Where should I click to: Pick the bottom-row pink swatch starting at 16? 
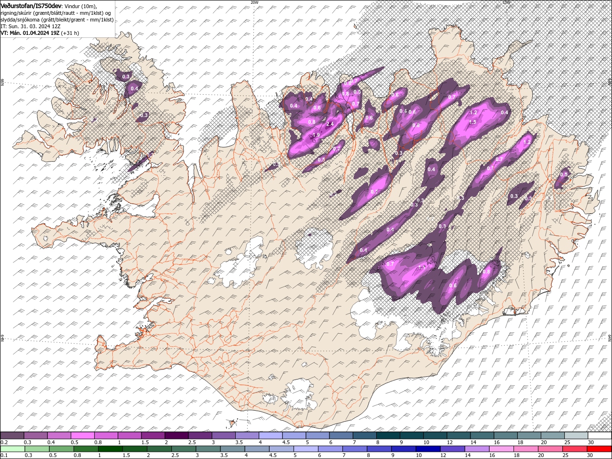(x=502, y=448)
